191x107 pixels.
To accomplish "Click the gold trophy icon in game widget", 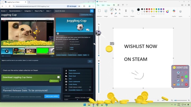I will click(182, 80).
